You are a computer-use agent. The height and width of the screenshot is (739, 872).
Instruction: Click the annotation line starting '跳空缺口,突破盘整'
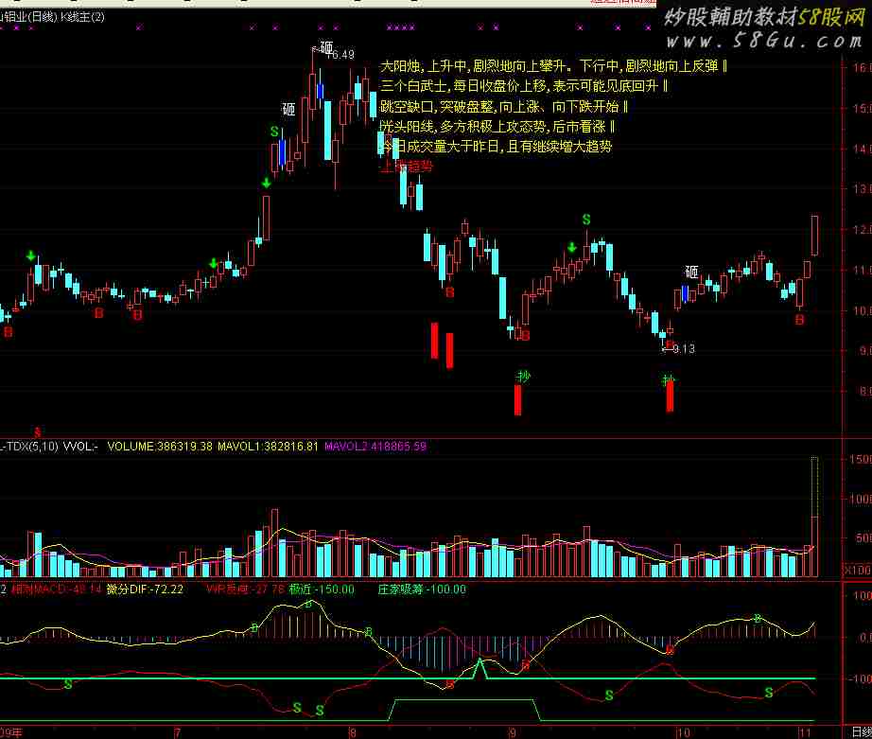point(504,106)
